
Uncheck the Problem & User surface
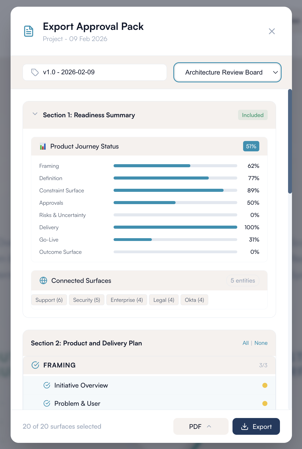point(47,403)
